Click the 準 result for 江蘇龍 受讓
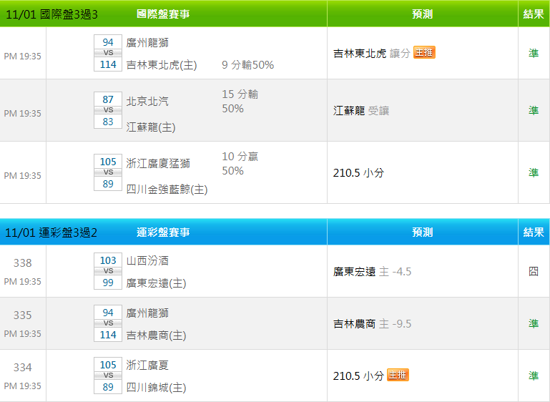The image size is (550, 402). pos(534,110)
